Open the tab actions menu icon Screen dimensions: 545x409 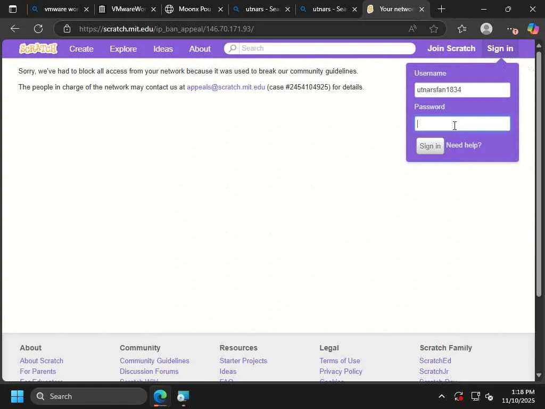(x=13, y=9)
